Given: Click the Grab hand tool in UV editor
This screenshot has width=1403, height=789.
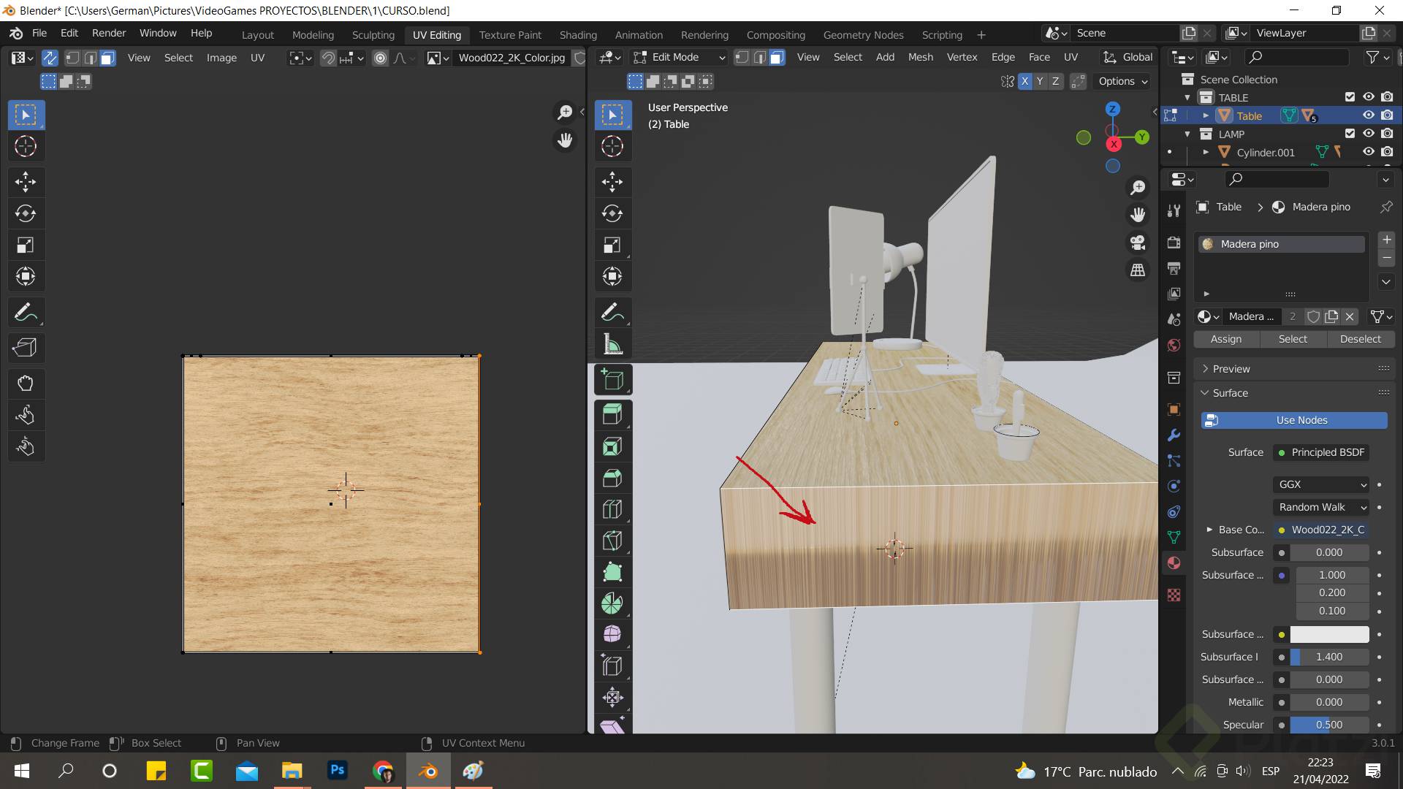Looking at the screenshot, I should pos(26,383).
